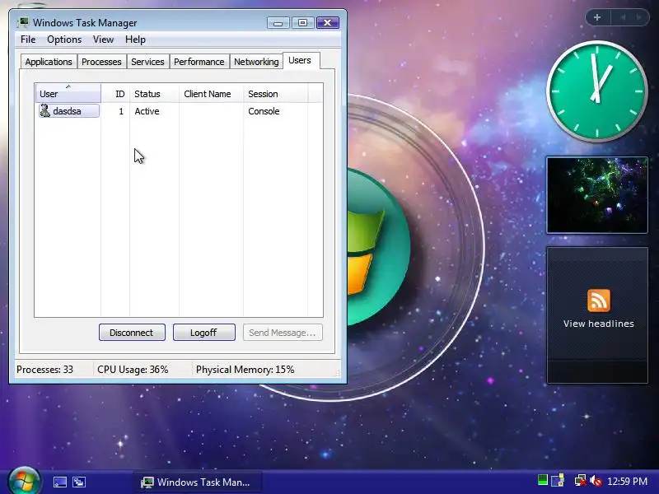
Task: Switch to the Networking tab
Action: (256, 62)
